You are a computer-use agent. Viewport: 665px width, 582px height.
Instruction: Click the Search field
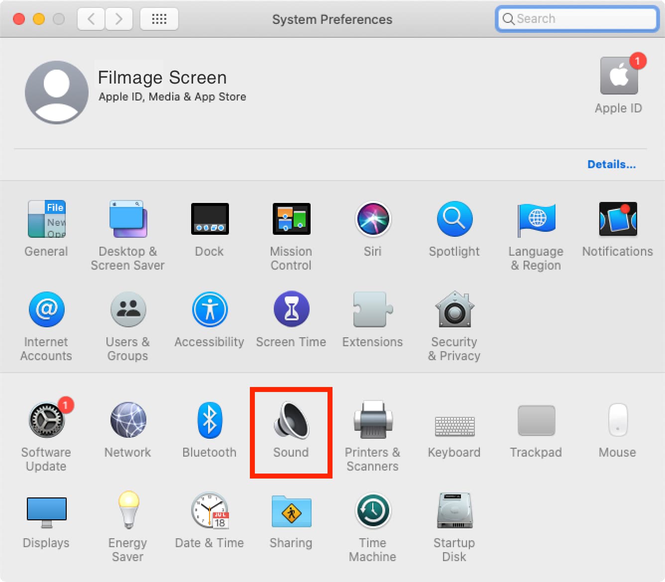pyautogui.click(x=577, y=19)
